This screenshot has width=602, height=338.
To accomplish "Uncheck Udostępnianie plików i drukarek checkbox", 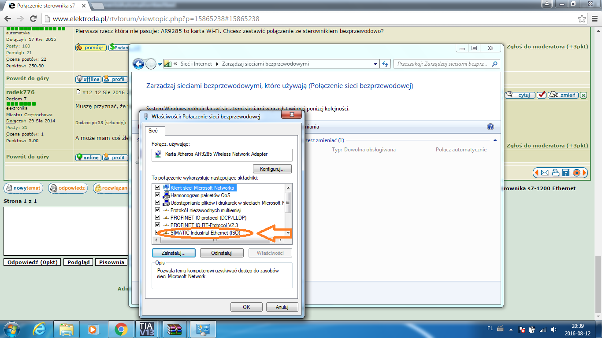I will (157, 203).
